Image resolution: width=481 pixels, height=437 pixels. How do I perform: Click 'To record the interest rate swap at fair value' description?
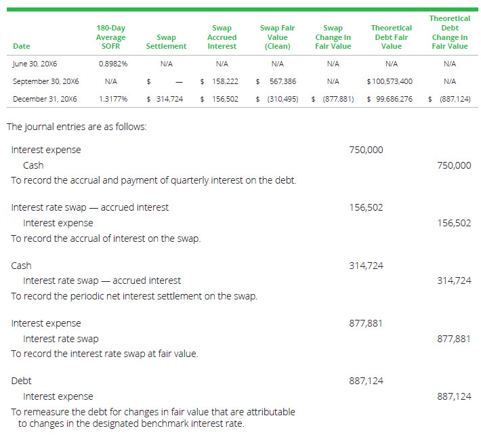pyautogui.click(x=104, y=354)
